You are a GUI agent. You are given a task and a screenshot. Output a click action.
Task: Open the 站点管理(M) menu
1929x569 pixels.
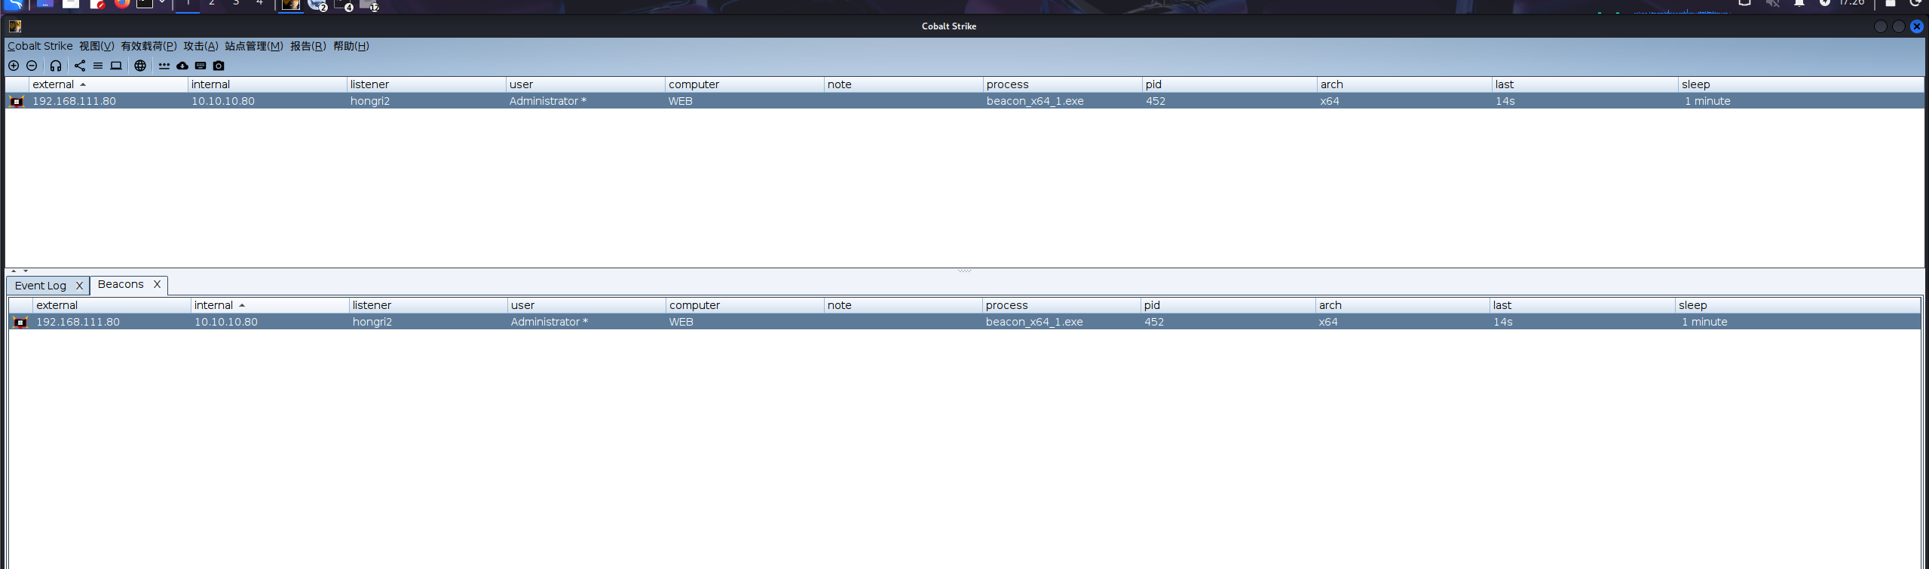(x=253, y=46)
